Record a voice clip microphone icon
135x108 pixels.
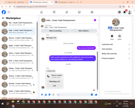(x=42, y=94)
